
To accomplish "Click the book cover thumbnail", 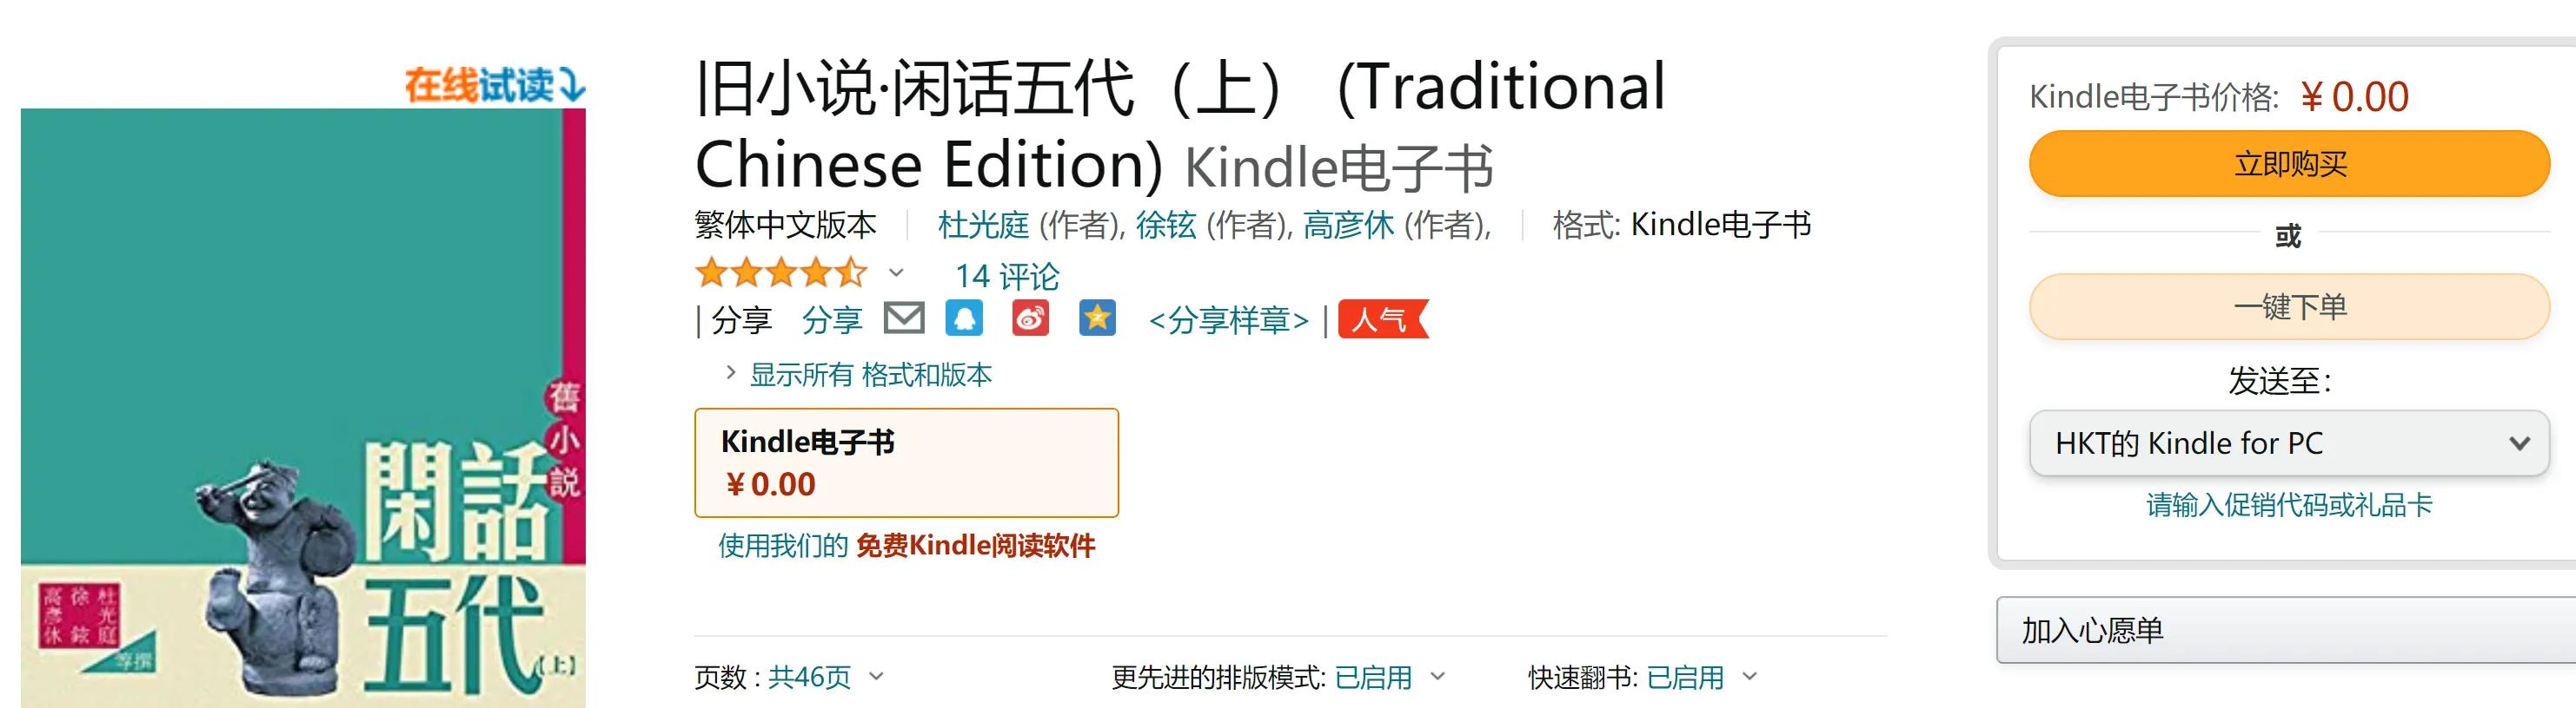I will 302,410.
